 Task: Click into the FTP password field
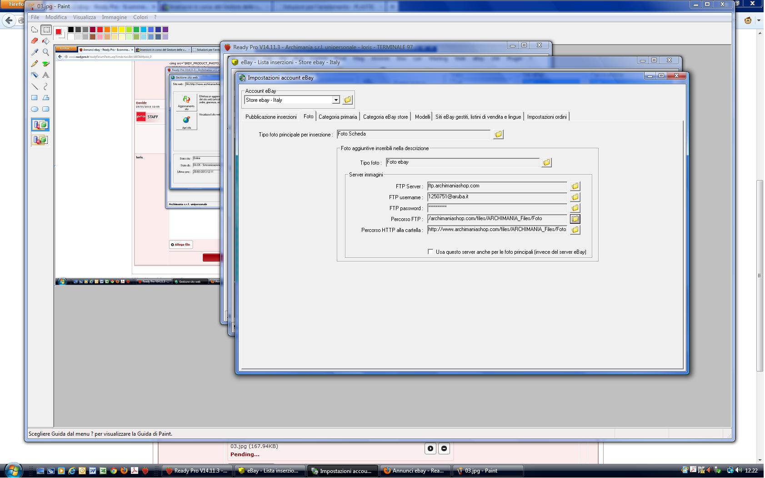click(497, 208)
